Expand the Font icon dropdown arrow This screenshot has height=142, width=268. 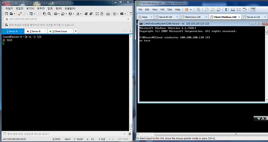pos(81,14)
